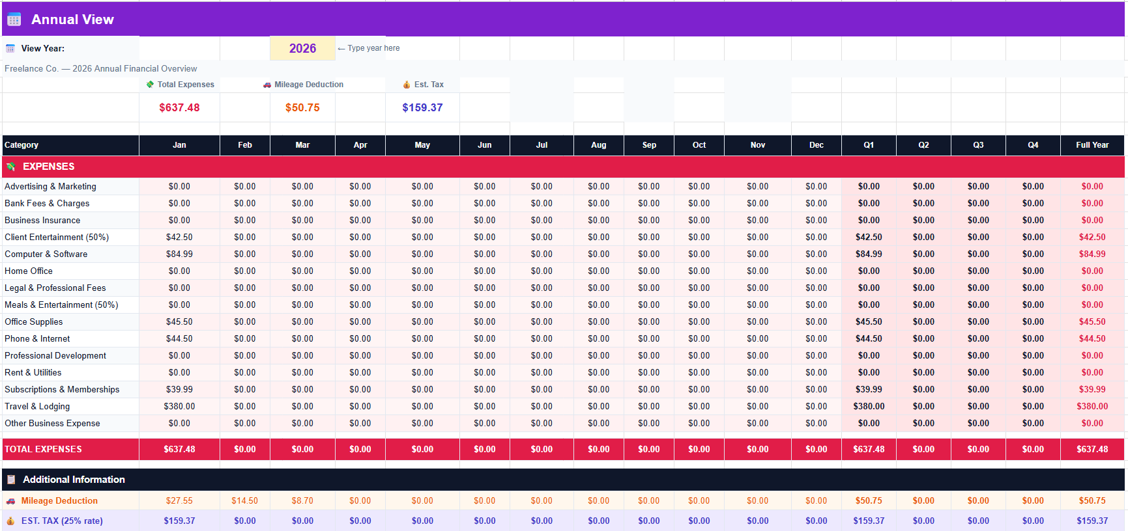Click the Rent & Utilities row label
Screen dimensions: 1128x531
click(33, 373)
